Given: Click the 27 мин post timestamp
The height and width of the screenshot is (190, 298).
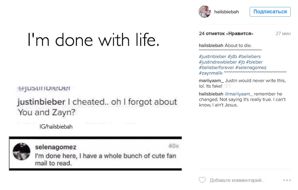Looking at the screenshot, I should [x=283, y=34].
